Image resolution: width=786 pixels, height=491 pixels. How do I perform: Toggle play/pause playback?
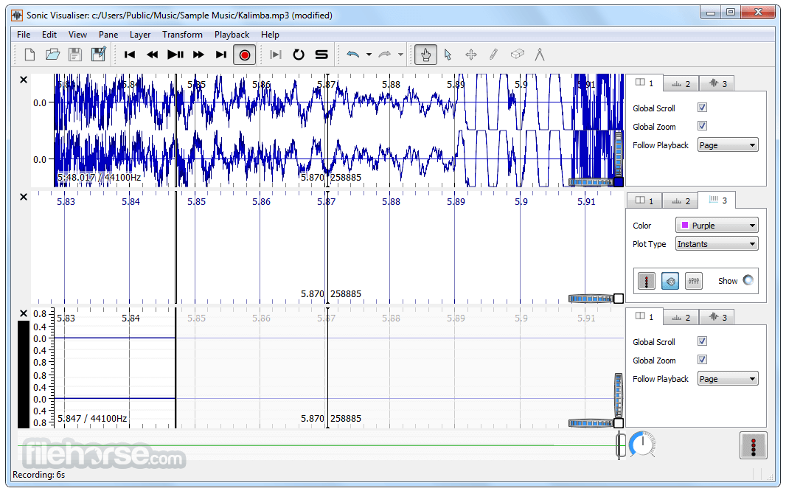click(x=175, y=55)
